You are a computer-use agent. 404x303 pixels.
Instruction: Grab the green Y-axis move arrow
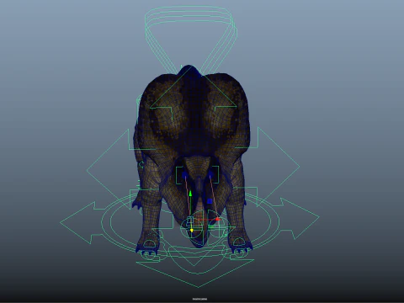click(190, 194)
